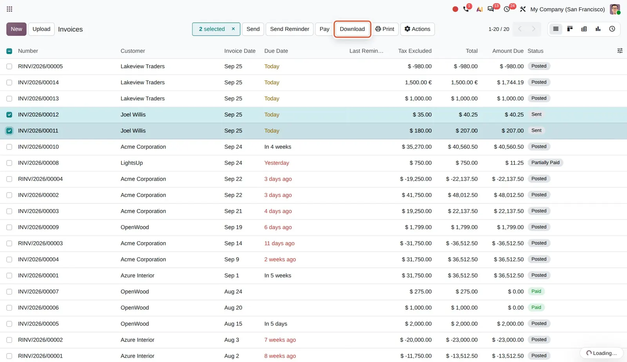
Task: Open the phone calls icon
Action: click(x=466, y=9)
